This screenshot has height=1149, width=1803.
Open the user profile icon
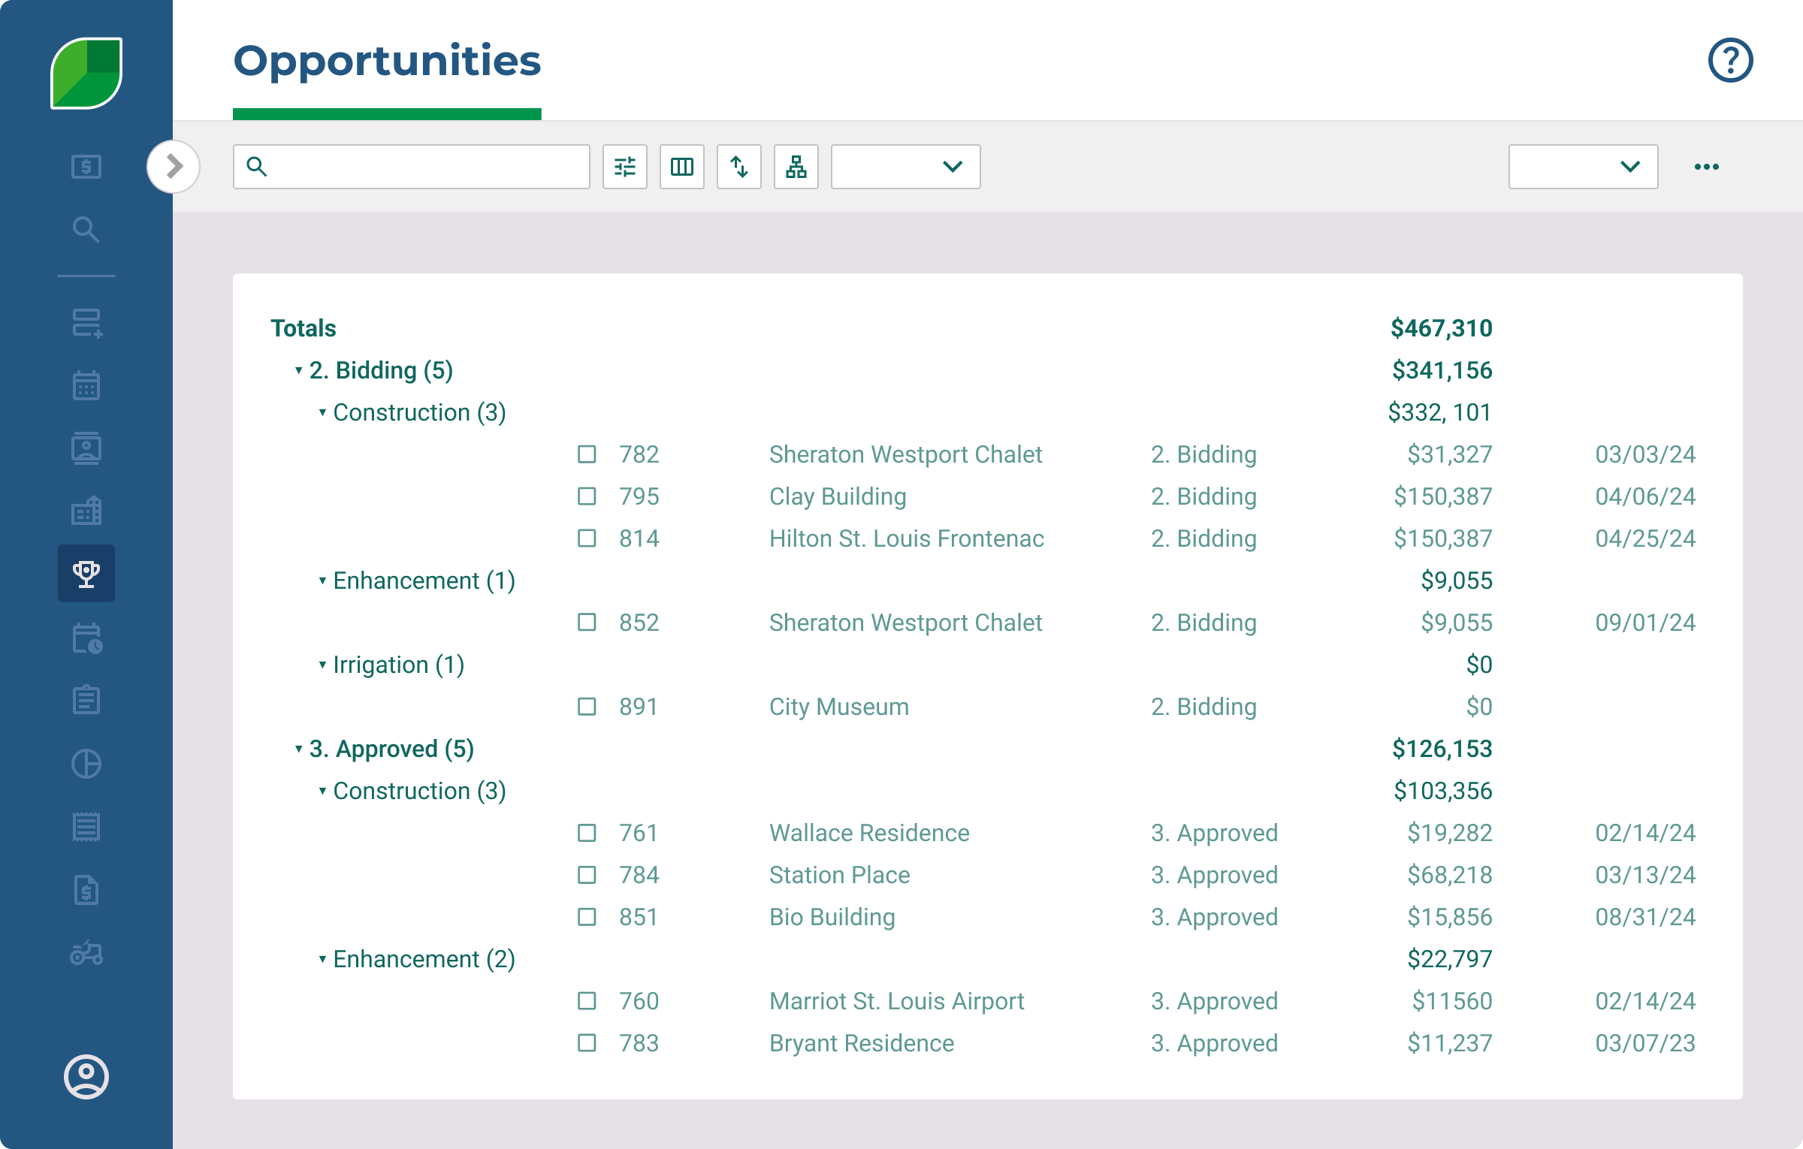click(x=86, y=1077)
